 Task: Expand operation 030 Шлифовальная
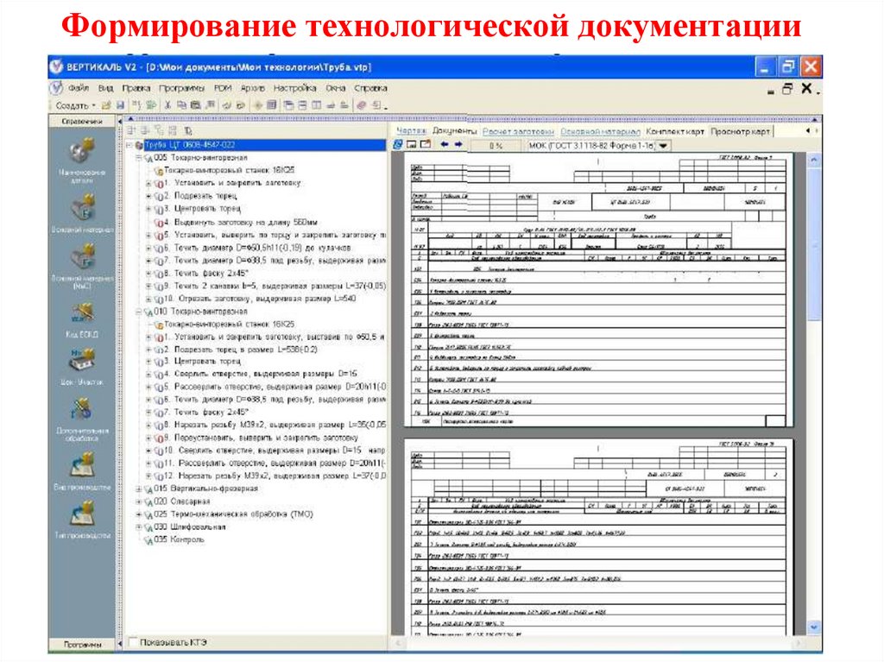[x=139, y=527]
